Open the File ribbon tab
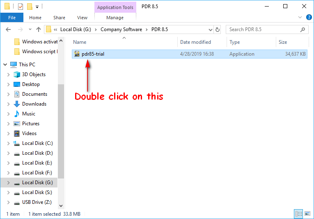314x219 pixels. [12, 18]
